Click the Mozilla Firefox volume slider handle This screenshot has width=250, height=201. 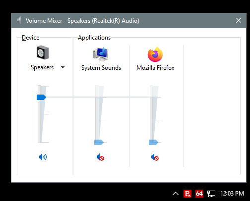click(x=153, y=142)
